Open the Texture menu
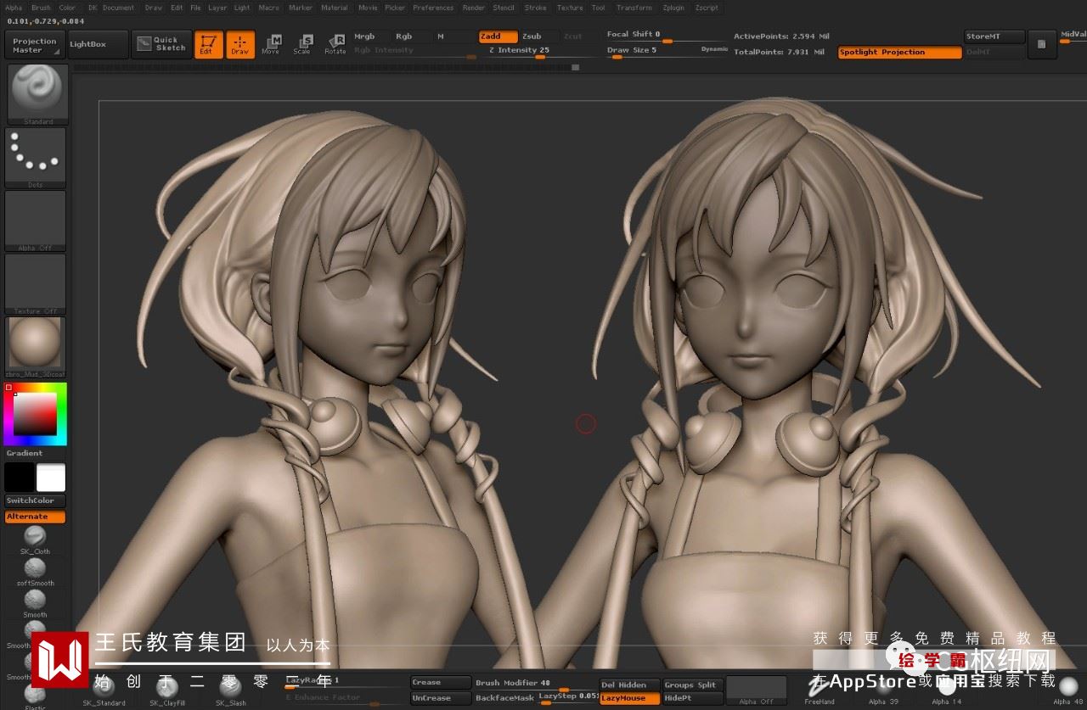This screenshot has width=1087, height=710. [x=570, y=8]
